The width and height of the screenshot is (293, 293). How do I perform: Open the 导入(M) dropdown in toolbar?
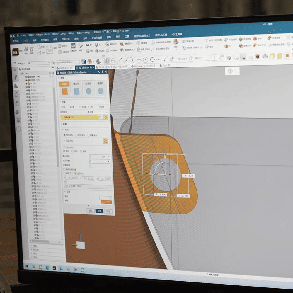coord(182,59)
